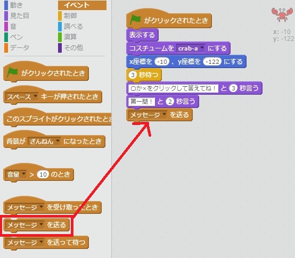The height and width of the screenshot is (258, 295).
Task: Select the になったとき label on backdrop block
Action: pyautogui.click(x=83, y=141)
